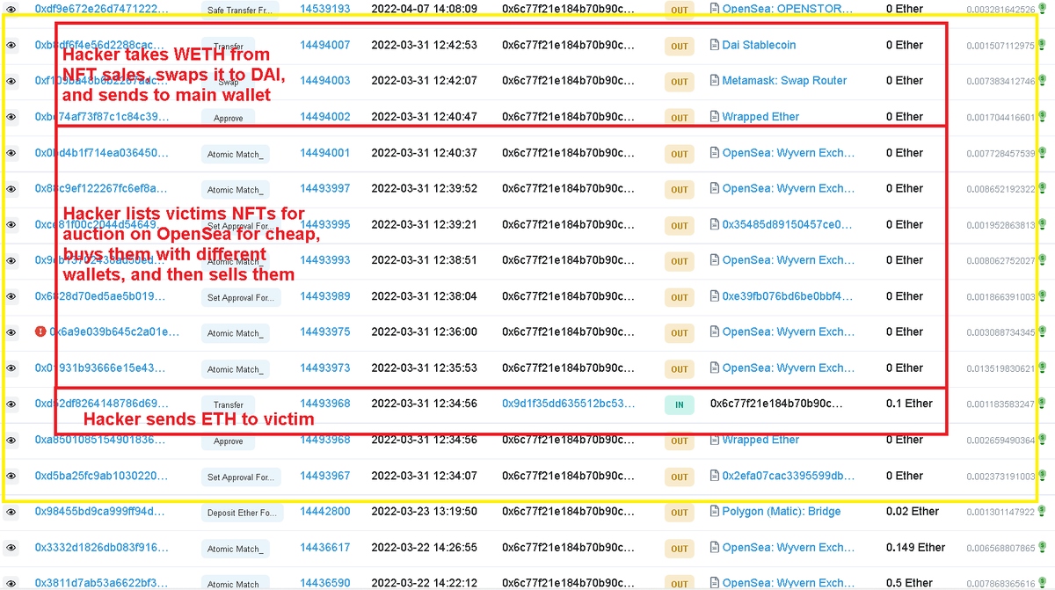Click eye icon for transaction 0x3332d1826db083f916
This screenshot has height=590, width=1055.
click(11, 548)
